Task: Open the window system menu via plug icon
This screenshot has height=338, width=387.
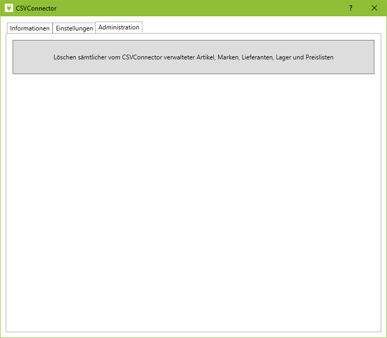Action: (8, 8)
